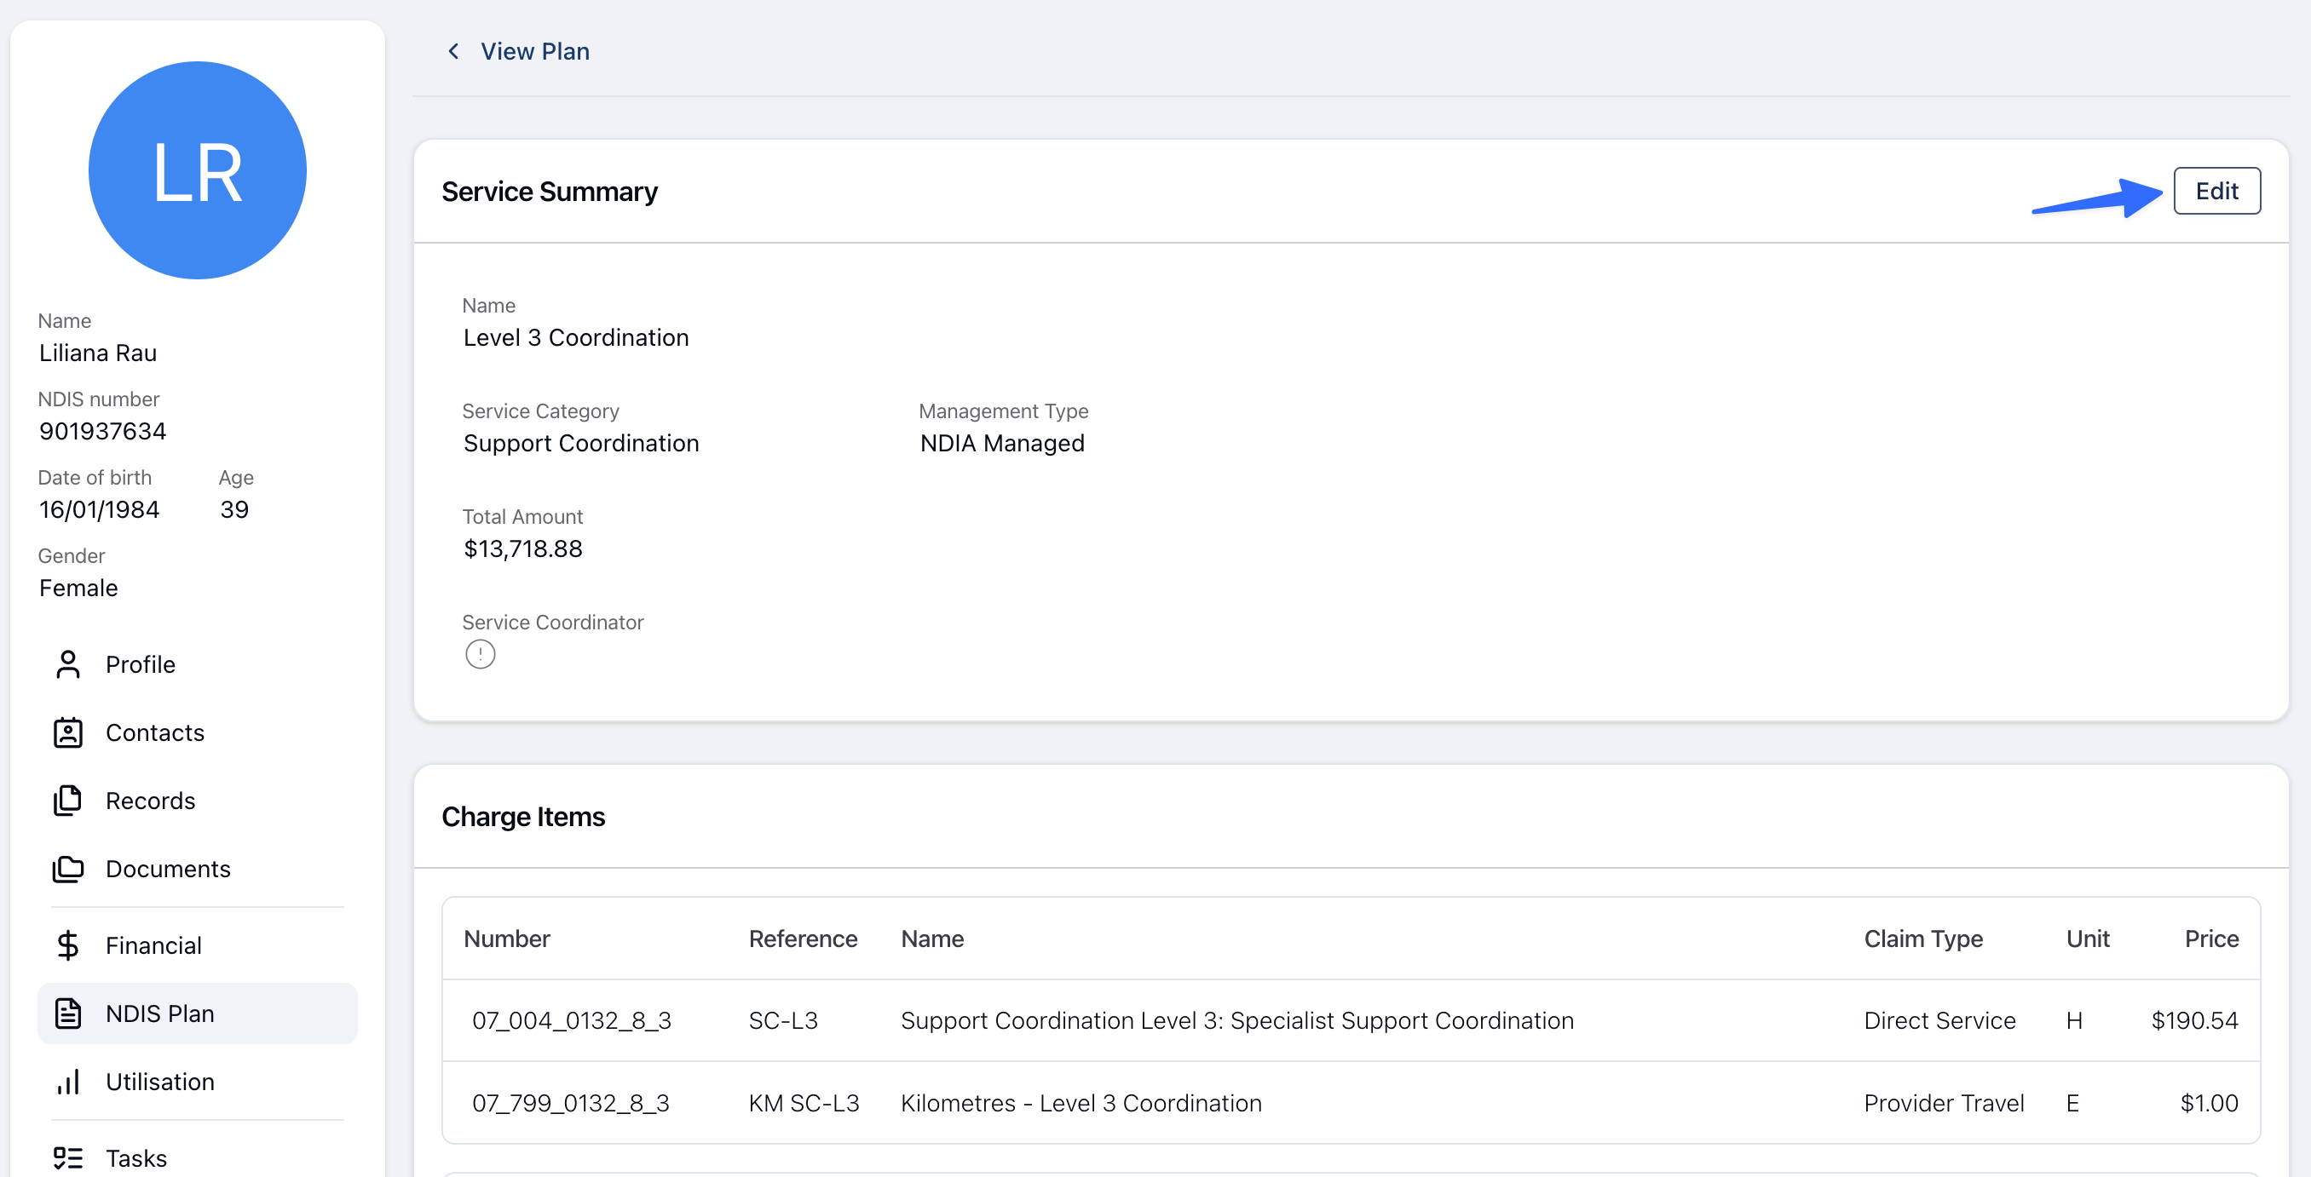
Task: Click the Total Amount value $13,718.88
Action: click(x=523, y=548)
